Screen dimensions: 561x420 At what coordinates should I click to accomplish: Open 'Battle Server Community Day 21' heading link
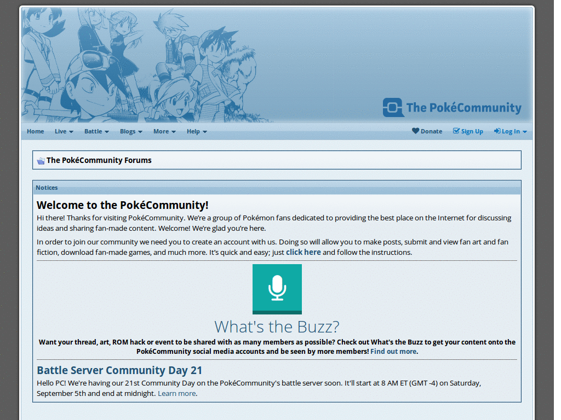[x=119, y=370]
